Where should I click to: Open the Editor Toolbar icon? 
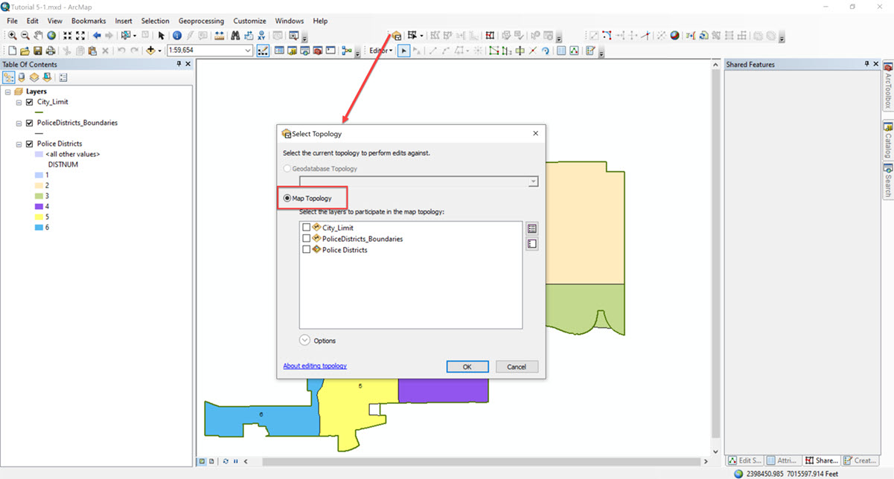tap(263, 51)
